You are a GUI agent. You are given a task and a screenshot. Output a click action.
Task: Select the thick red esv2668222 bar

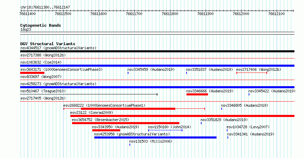point(128,109)
